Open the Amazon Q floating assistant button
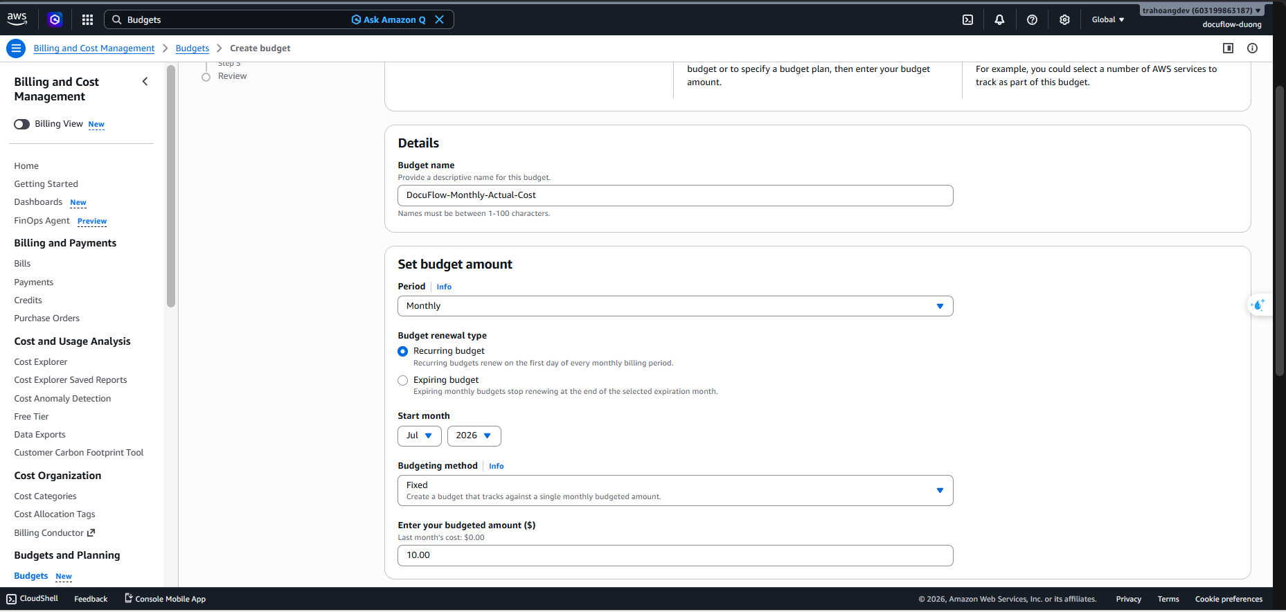This screenshot has width=1286, height=612. (x=1258, y=305)
